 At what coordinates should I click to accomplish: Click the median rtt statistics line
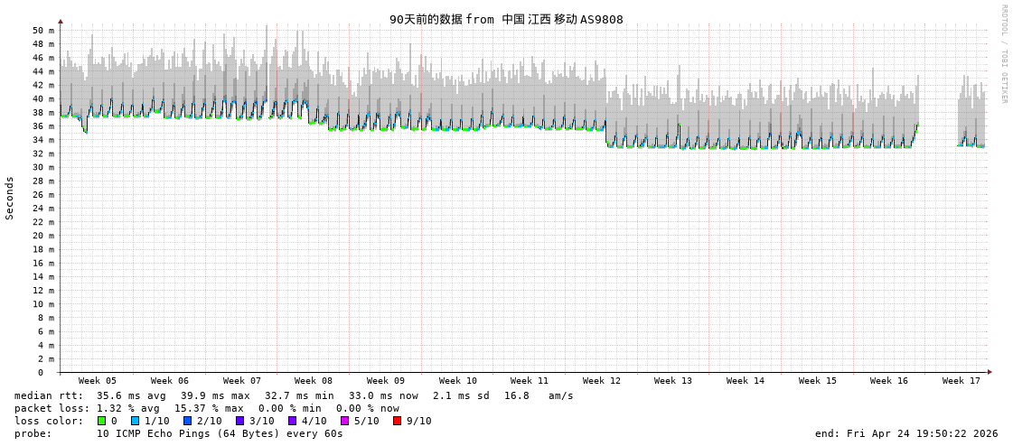[294, 395]
